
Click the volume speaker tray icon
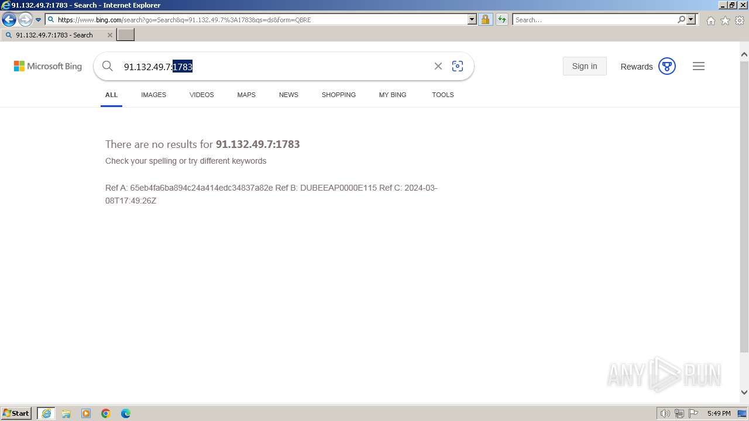coord(665,413)
